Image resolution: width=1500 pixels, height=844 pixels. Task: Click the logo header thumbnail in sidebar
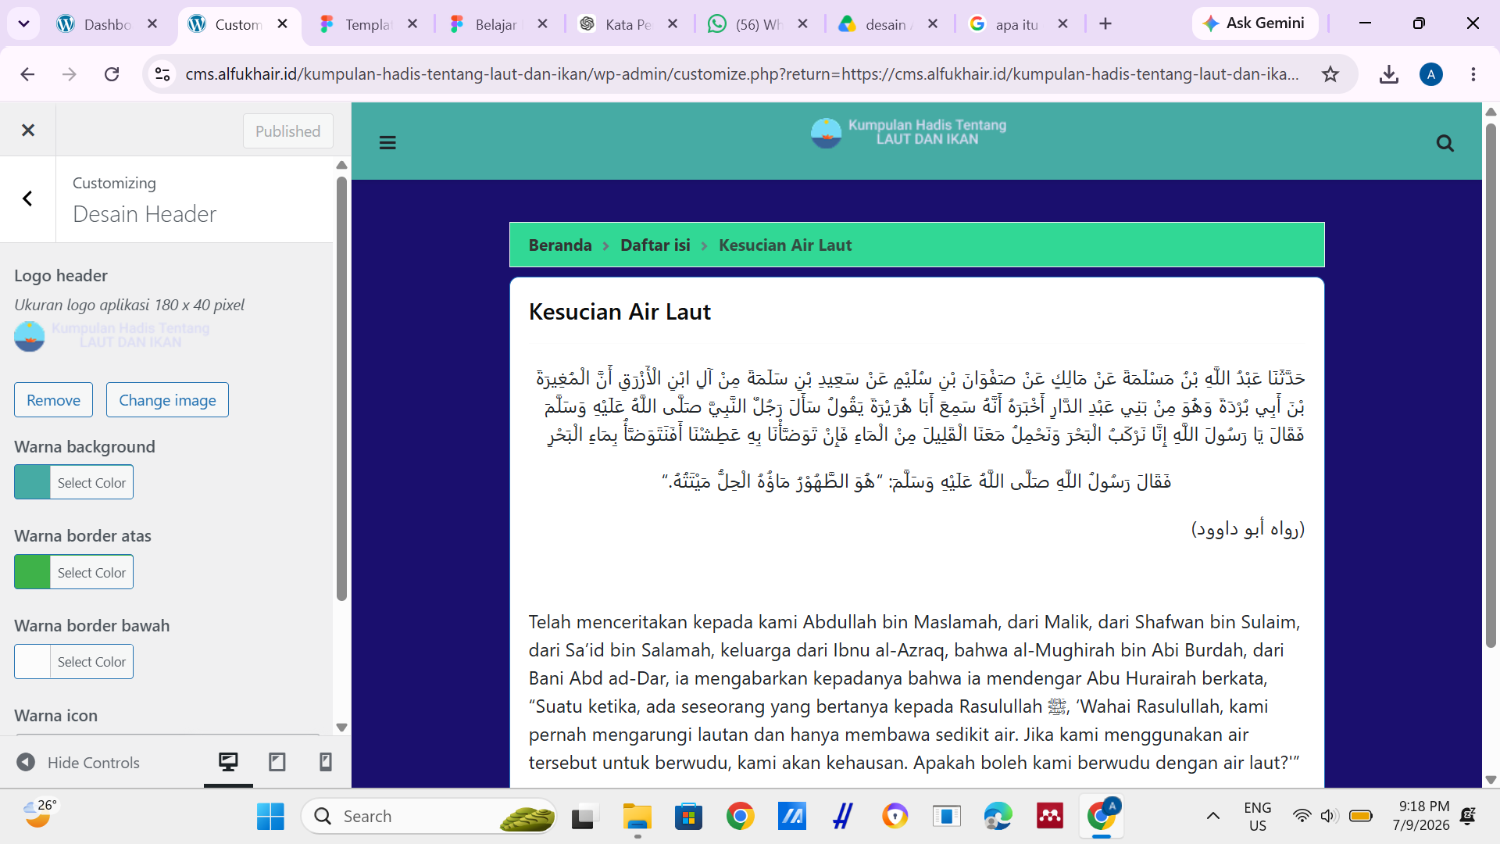tap(112, 336)
